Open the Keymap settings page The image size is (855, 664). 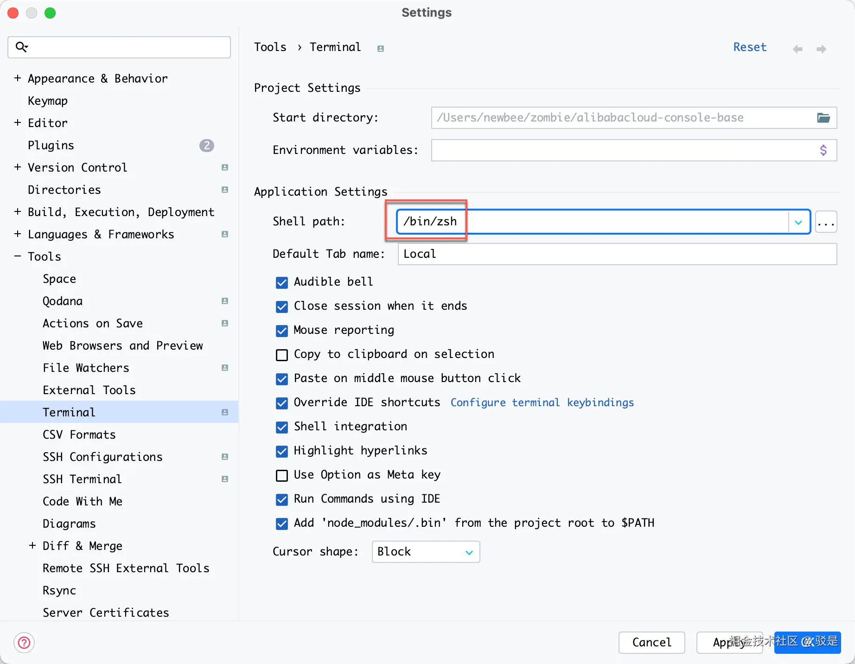[x=48, y=101]
